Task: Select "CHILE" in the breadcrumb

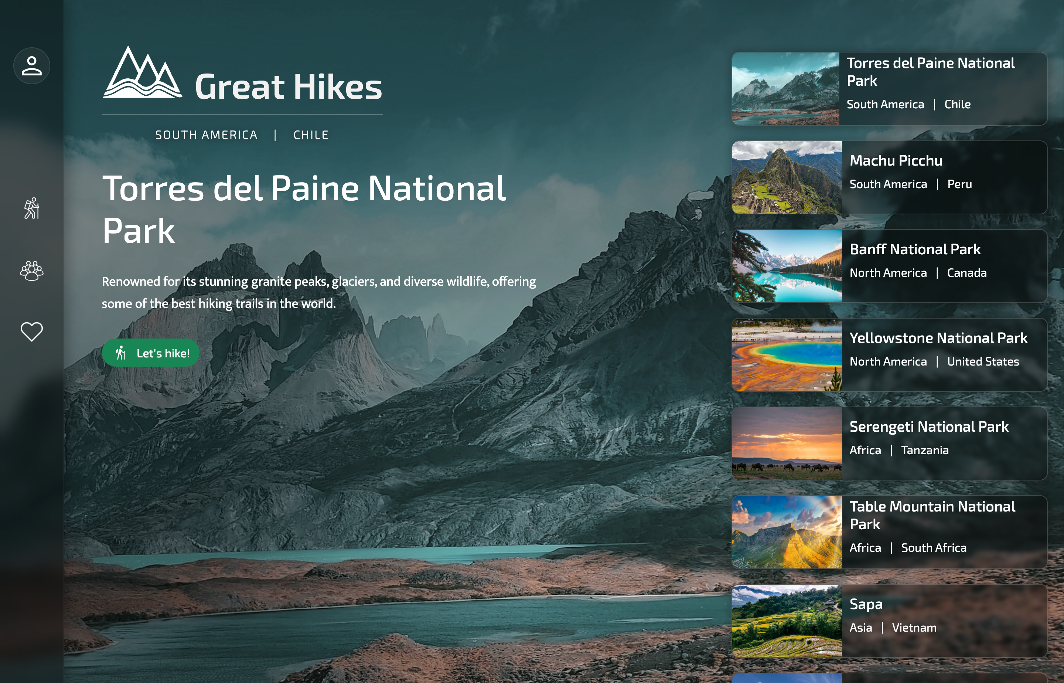Action: [x=310, y=135]
